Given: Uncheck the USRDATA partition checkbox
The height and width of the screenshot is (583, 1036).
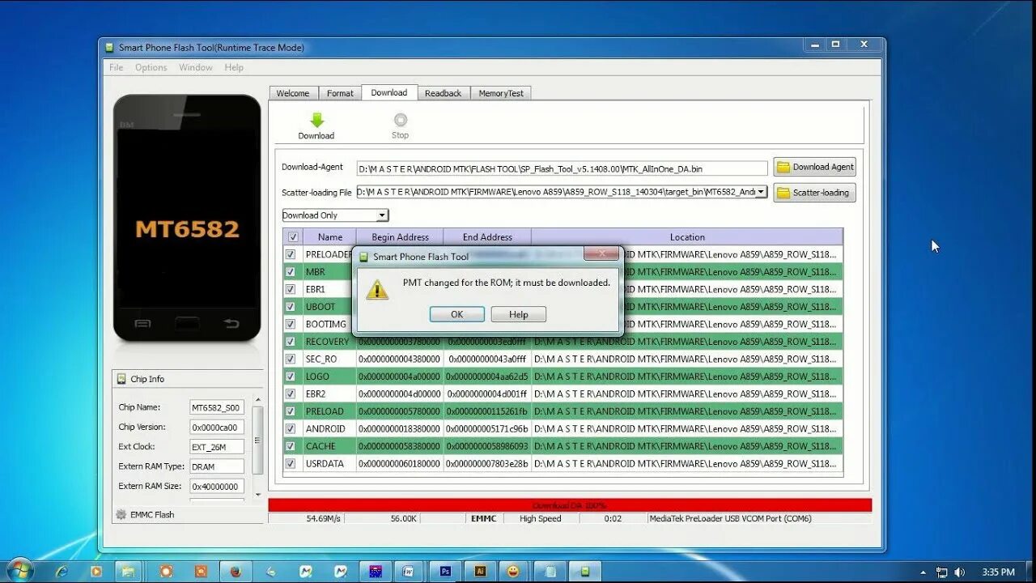Looking at the screenshot, I should pos(291,464).
